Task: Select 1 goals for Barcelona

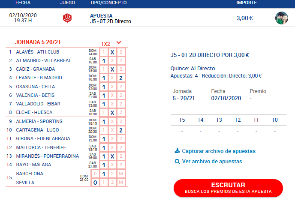Action: [x=104, y=174]
